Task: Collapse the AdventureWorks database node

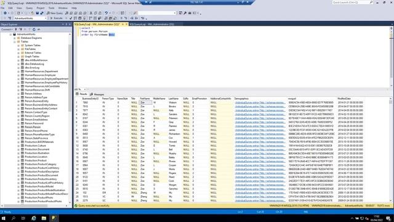Action: click(x=10, y=35)
